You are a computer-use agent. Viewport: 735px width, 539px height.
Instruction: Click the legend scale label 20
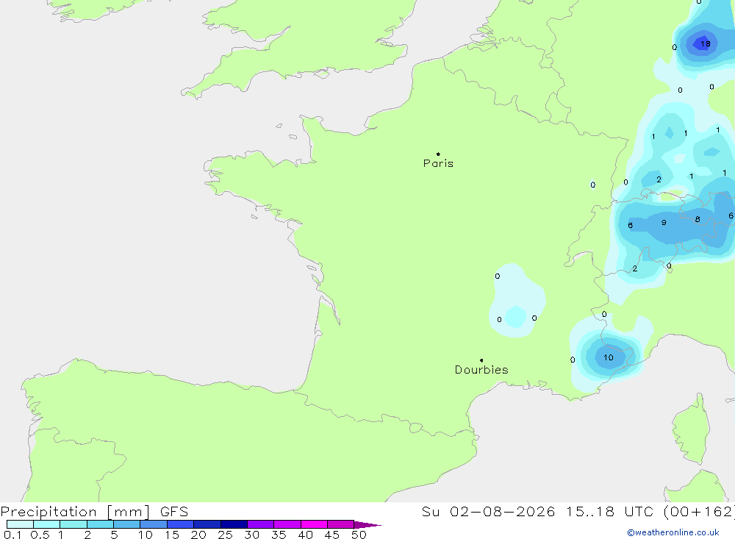198,535
